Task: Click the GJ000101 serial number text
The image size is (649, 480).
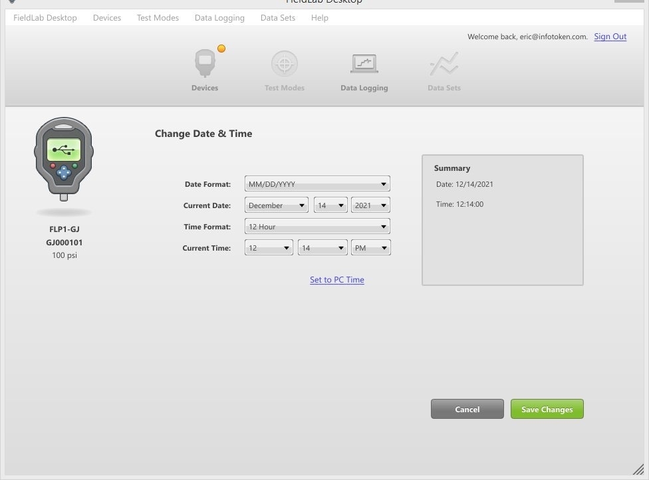Action: pos(64,243)
